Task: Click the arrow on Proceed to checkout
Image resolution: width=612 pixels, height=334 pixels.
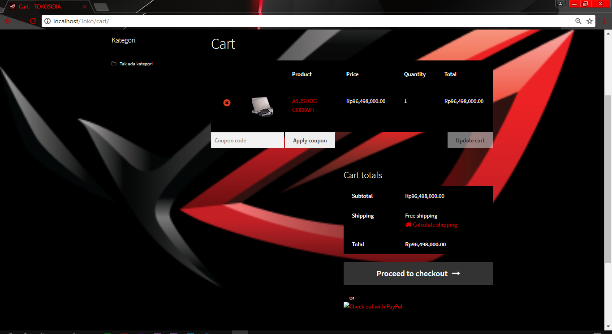Action: click(456, 274)
